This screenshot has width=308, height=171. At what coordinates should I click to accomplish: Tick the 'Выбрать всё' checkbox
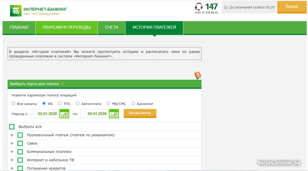pyautogui.click(x=12, y=127)
